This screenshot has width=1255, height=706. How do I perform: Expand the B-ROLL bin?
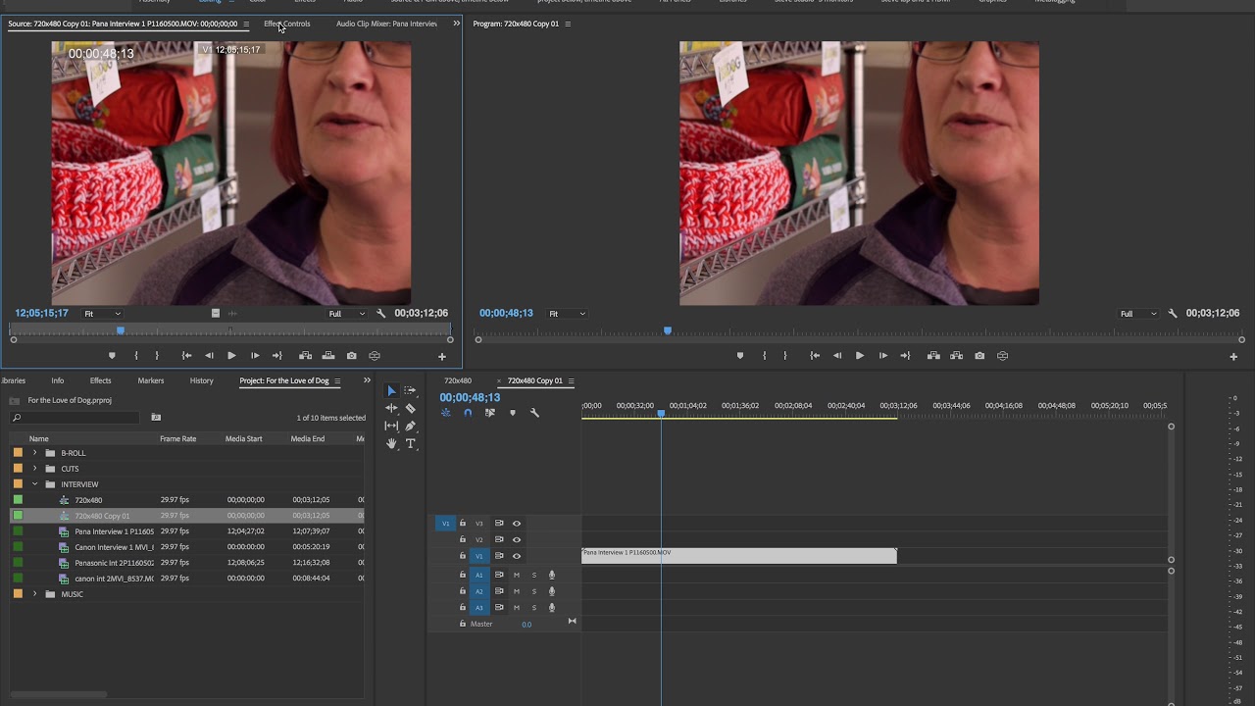tap(35, 453)
